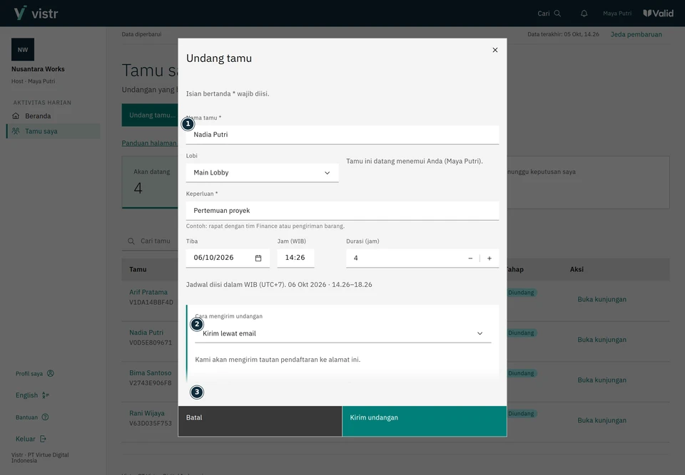Screen dimensions: 685x475
Task: Open notifications bell in top bar
Action: click(584, 14)
